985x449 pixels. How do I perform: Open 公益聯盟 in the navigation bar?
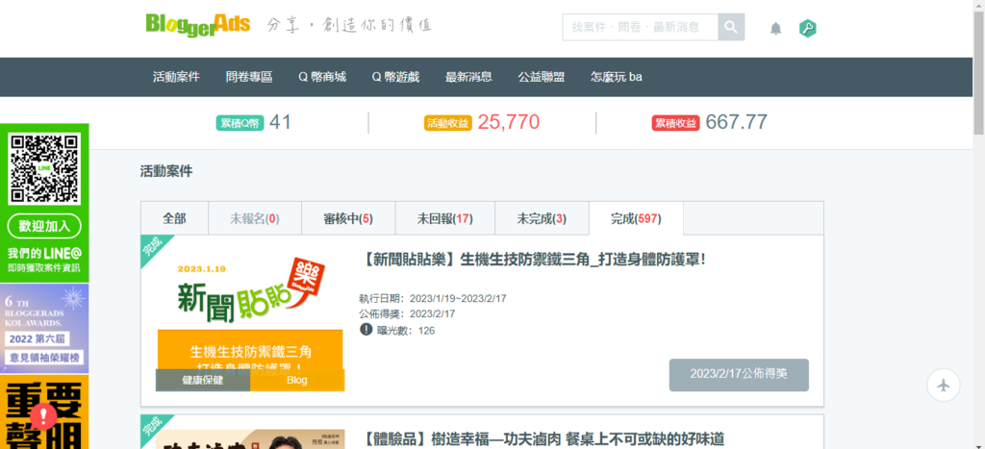542,77
